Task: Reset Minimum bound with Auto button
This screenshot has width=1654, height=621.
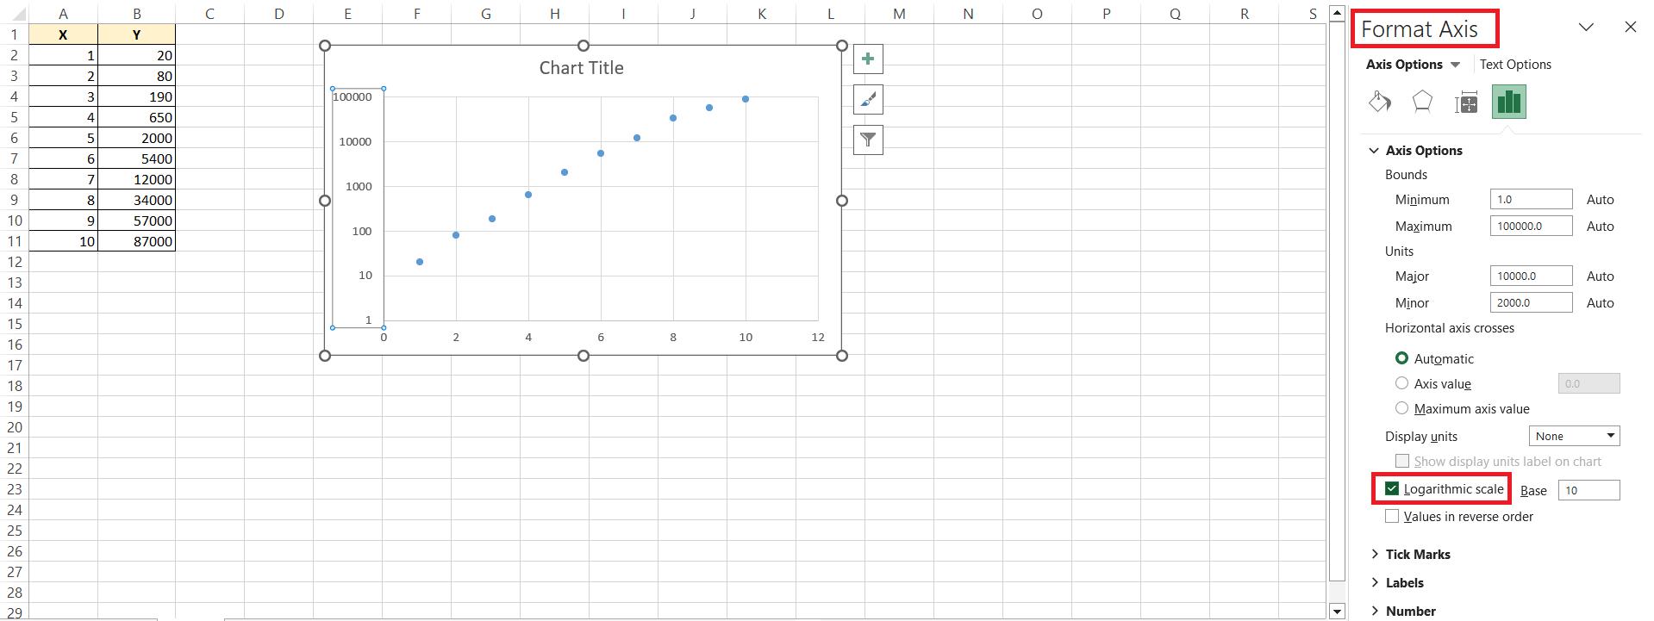Action: [1600, 200]
